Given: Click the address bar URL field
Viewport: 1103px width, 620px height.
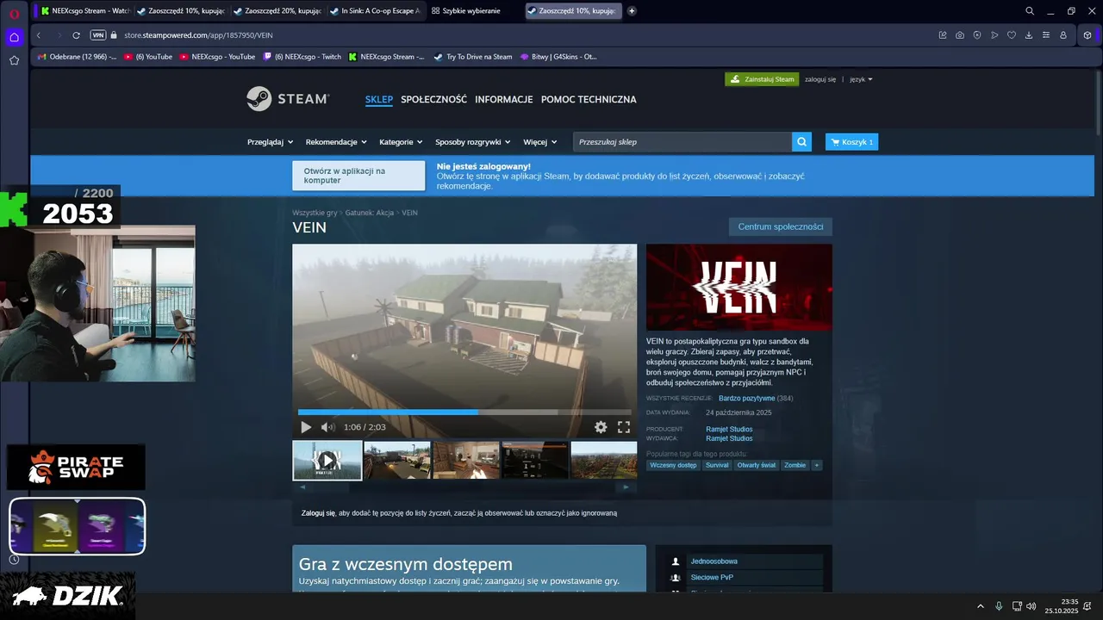Looking at the screenshot, I should [x=517, y=35].
